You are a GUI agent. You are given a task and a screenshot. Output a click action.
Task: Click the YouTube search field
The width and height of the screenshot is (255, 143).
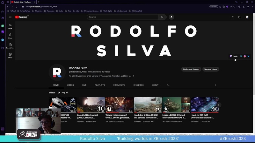point(122,17)
